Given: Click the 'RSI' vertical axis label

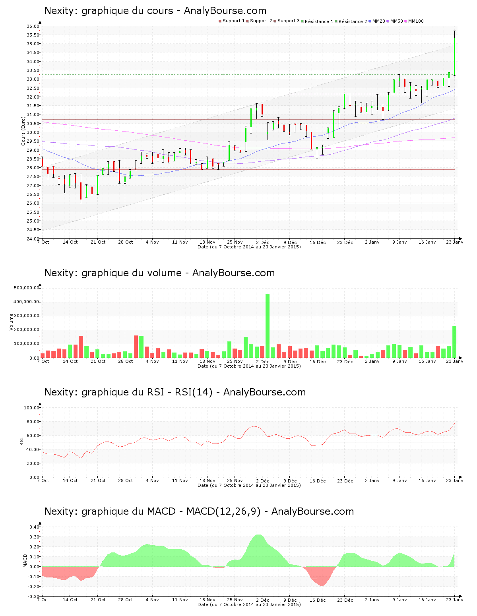Looking at the screenshot, I should tap(22, 440).
